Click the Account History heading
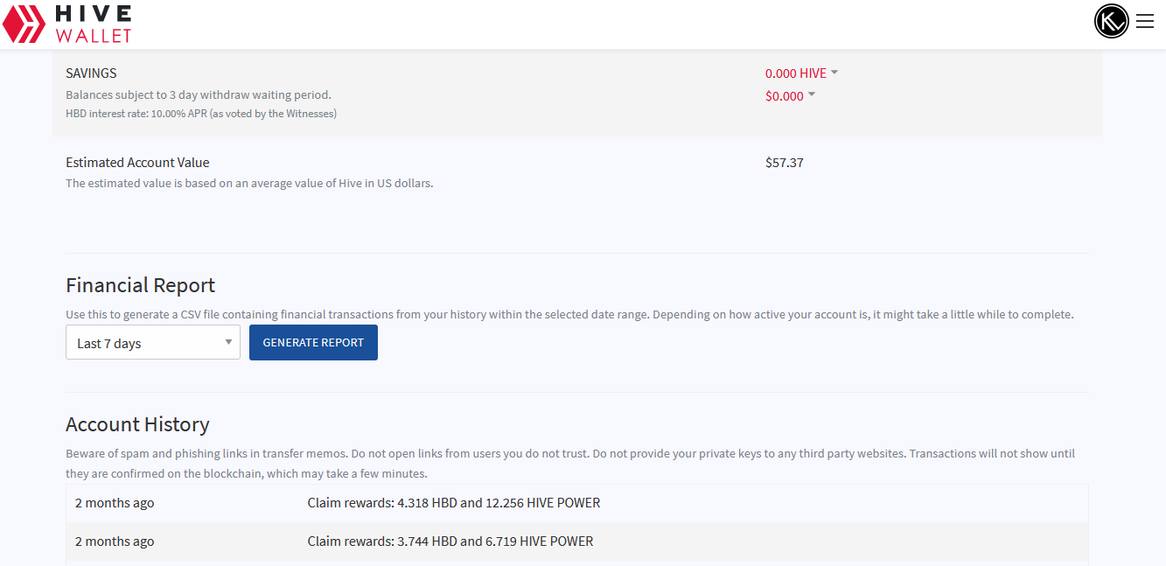The image size is (1166, 566). click(x=137, y=424)
